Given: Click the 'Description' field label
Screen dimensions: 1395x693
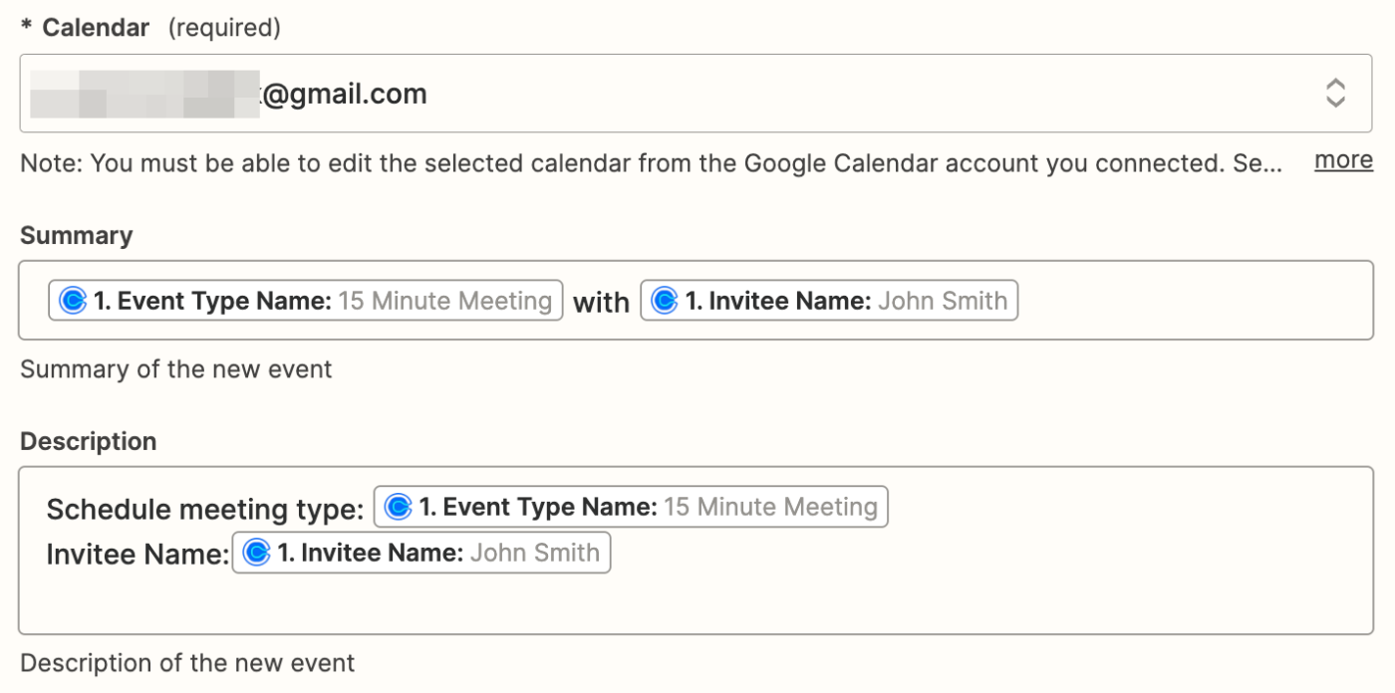Looking at the screenshot, I should tap(88, 441).
